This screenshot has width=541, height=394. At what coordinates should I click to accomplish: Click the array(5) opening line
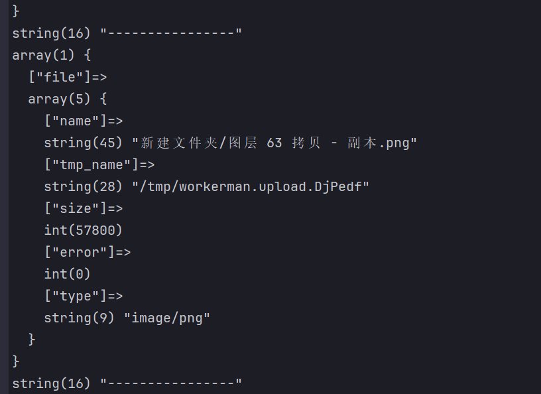coord(68,99)
